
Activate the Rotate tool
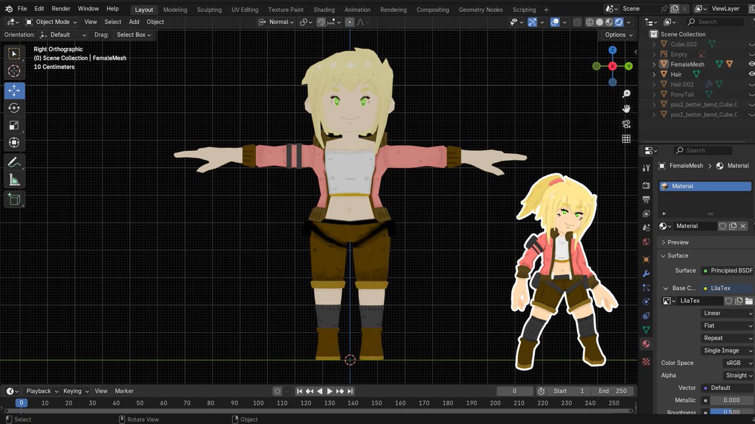click(14, 108)
